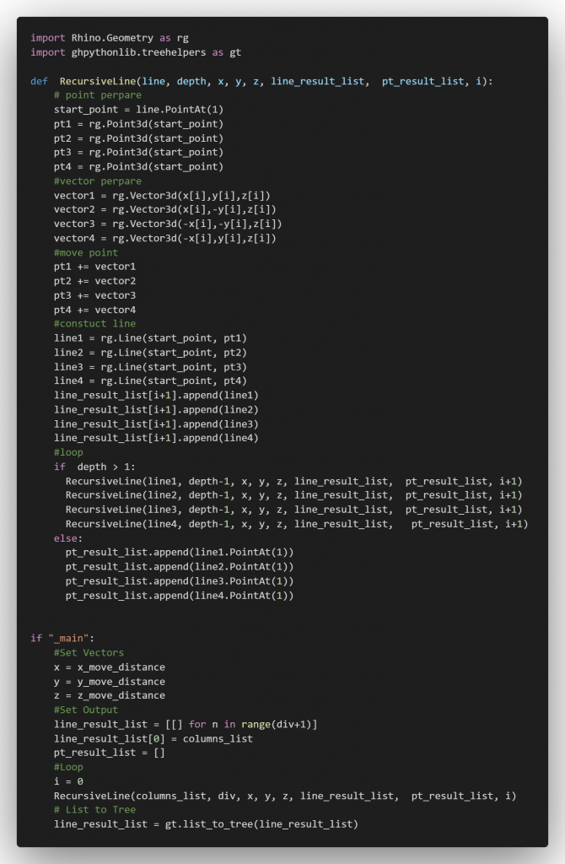Click 'line_result_list[i+1].append(line1)' statement
Image resolution: width=565 pixels, height=864 pixels.
coord(156,395)
